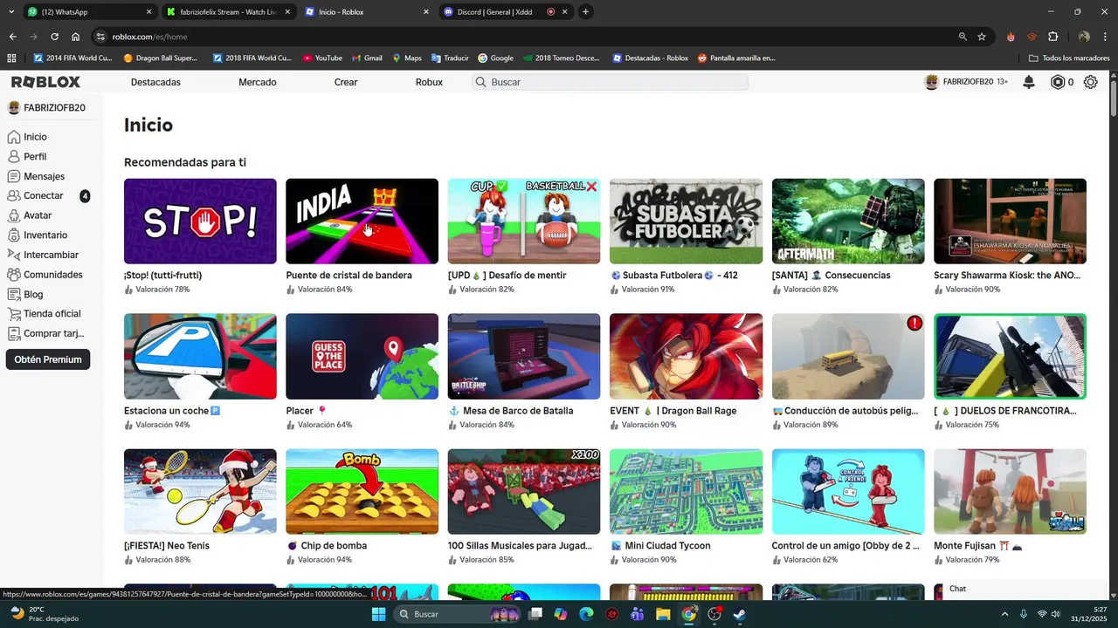Open FABRIZIOFB20 profile in the top bar
This screenshot has height=628, width=1118.
click(x=966, y=82)
